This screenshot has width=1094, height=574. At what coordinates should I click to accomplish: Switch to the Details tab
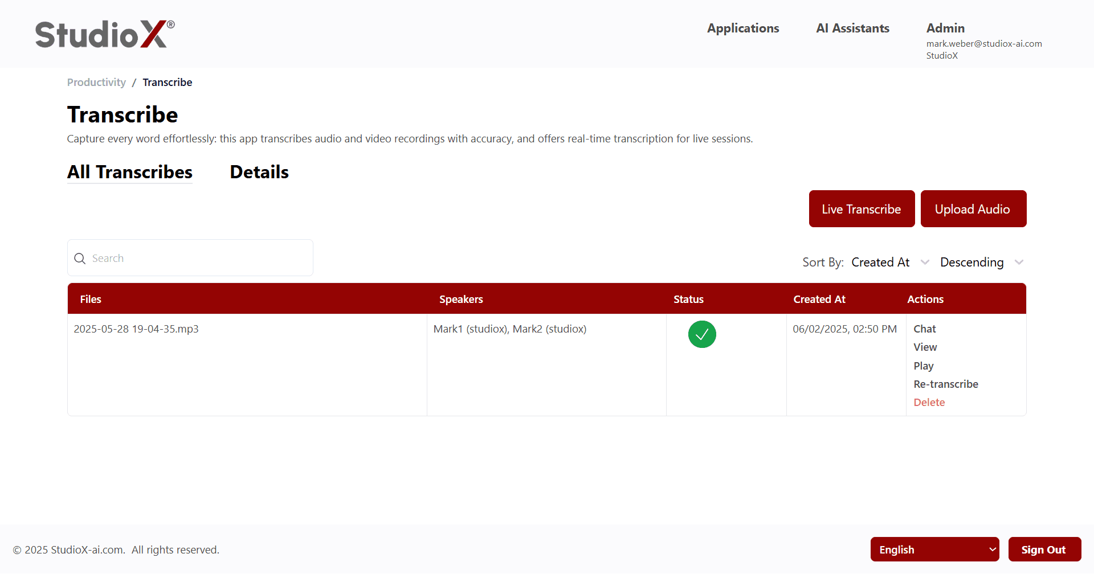pyautogui.click(x=259, y=172)
